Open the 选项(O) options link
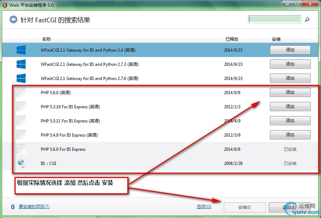 click(204, 207)
